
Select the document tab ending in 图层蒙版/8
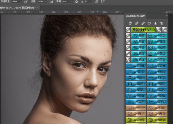click(18, 8)
